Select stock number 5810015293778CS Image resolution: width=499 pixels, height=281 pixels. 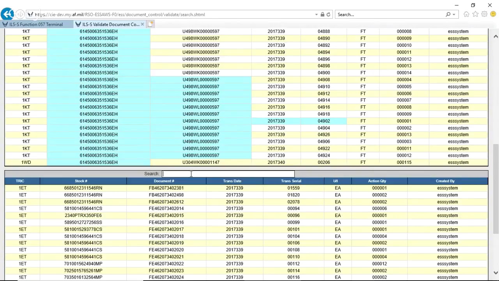83,229
